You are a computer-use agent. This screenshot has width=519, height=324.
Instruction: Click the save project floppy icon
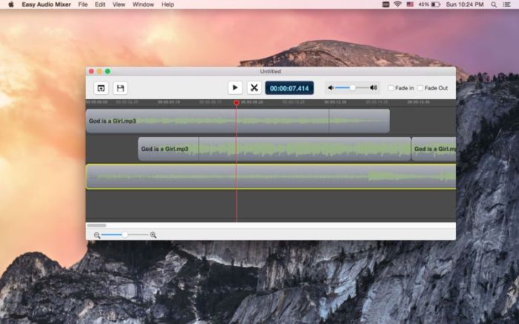tap(120, 88)
